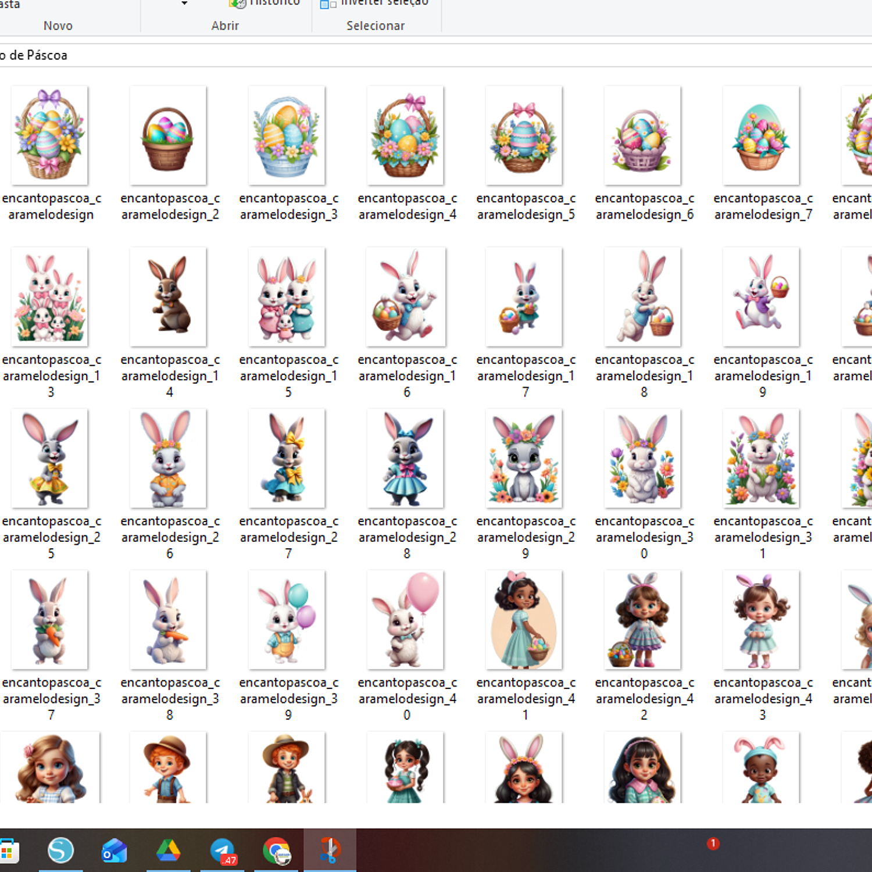This screenshot has width=872, height=872.
Task: Open the Microsoft Store taskbar icon
Action: pos(8,852)
